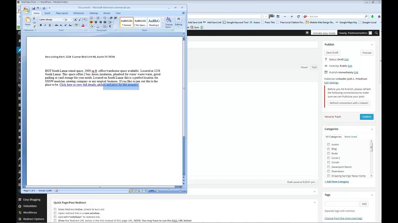
Task: Open the Page Layout ribbon tab
Action: [x=62, y=13]
